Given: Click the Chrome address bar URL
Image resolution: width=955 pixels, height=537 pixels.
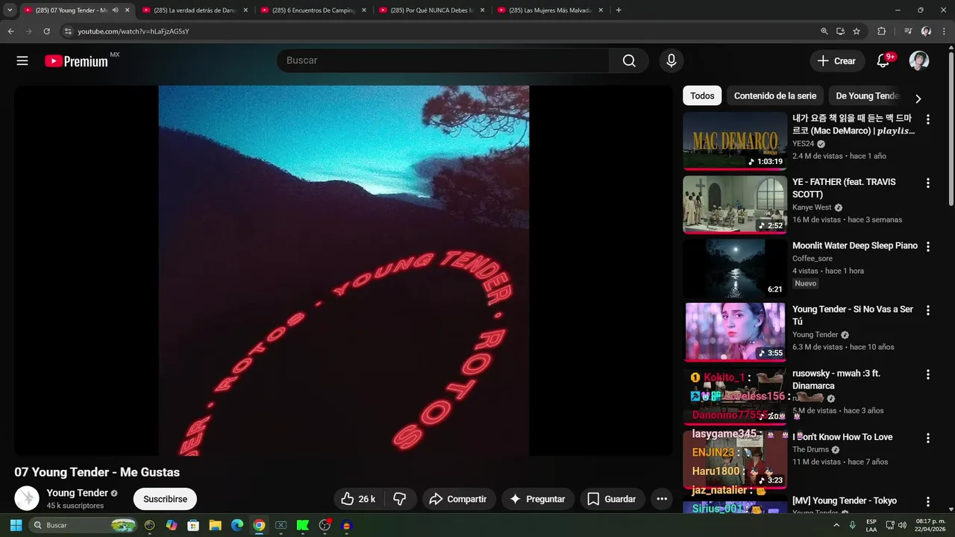Looking at the screenshot, I should (x=133, y=31).
